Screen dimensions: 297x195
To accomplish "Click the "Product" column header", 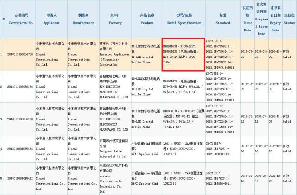I will [x=147, y=19].
